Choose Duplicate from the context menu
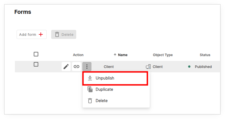Image resolution: width=225 pixels, height=119 pixels. 104,89
